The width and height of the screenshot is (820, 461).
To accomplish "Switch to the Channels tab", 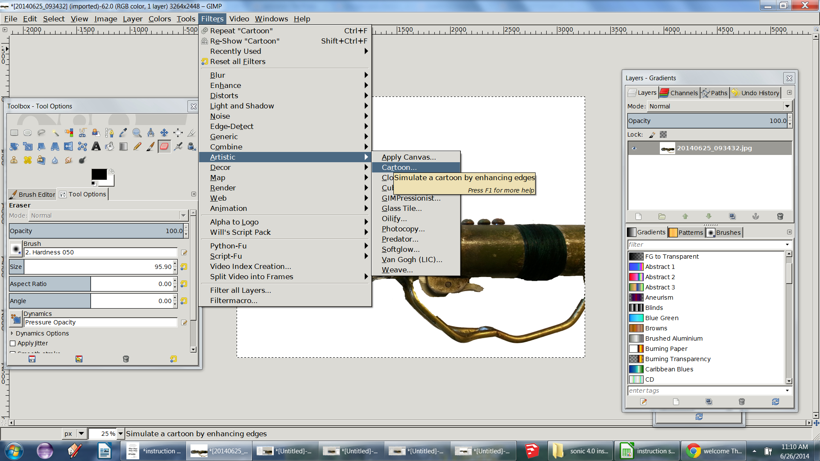I will 679,93.
